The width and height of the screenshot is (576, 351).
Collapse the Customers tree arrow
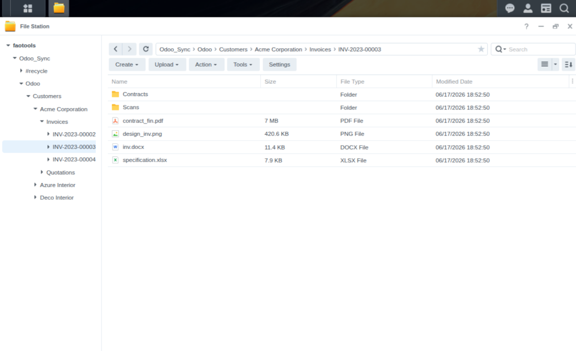tap(28, 96)
